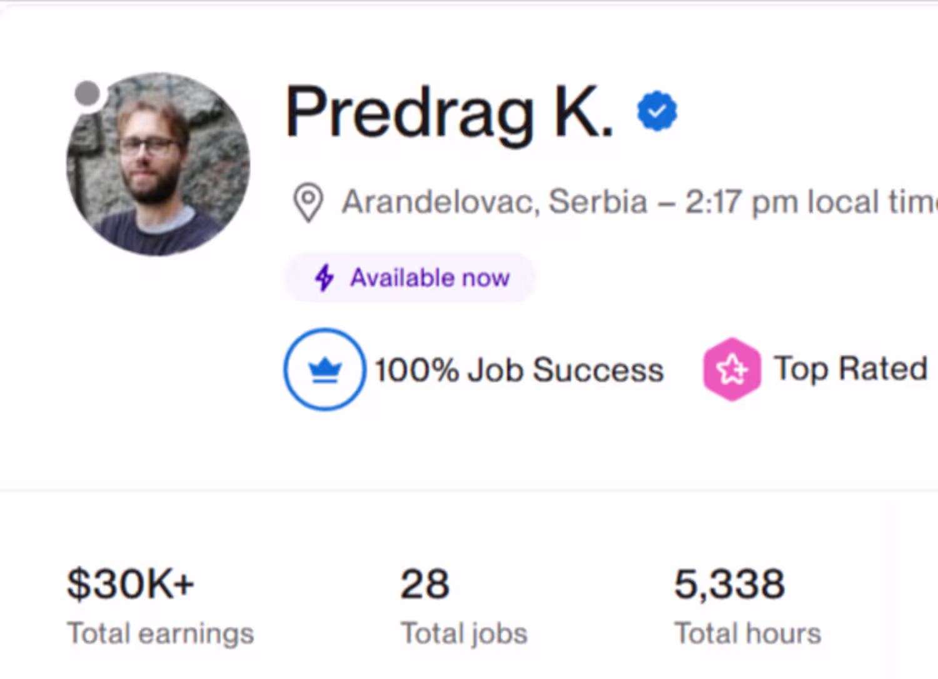Click the Available now badge
Screen dimensions: 938x679
click(x=410, y=278)
